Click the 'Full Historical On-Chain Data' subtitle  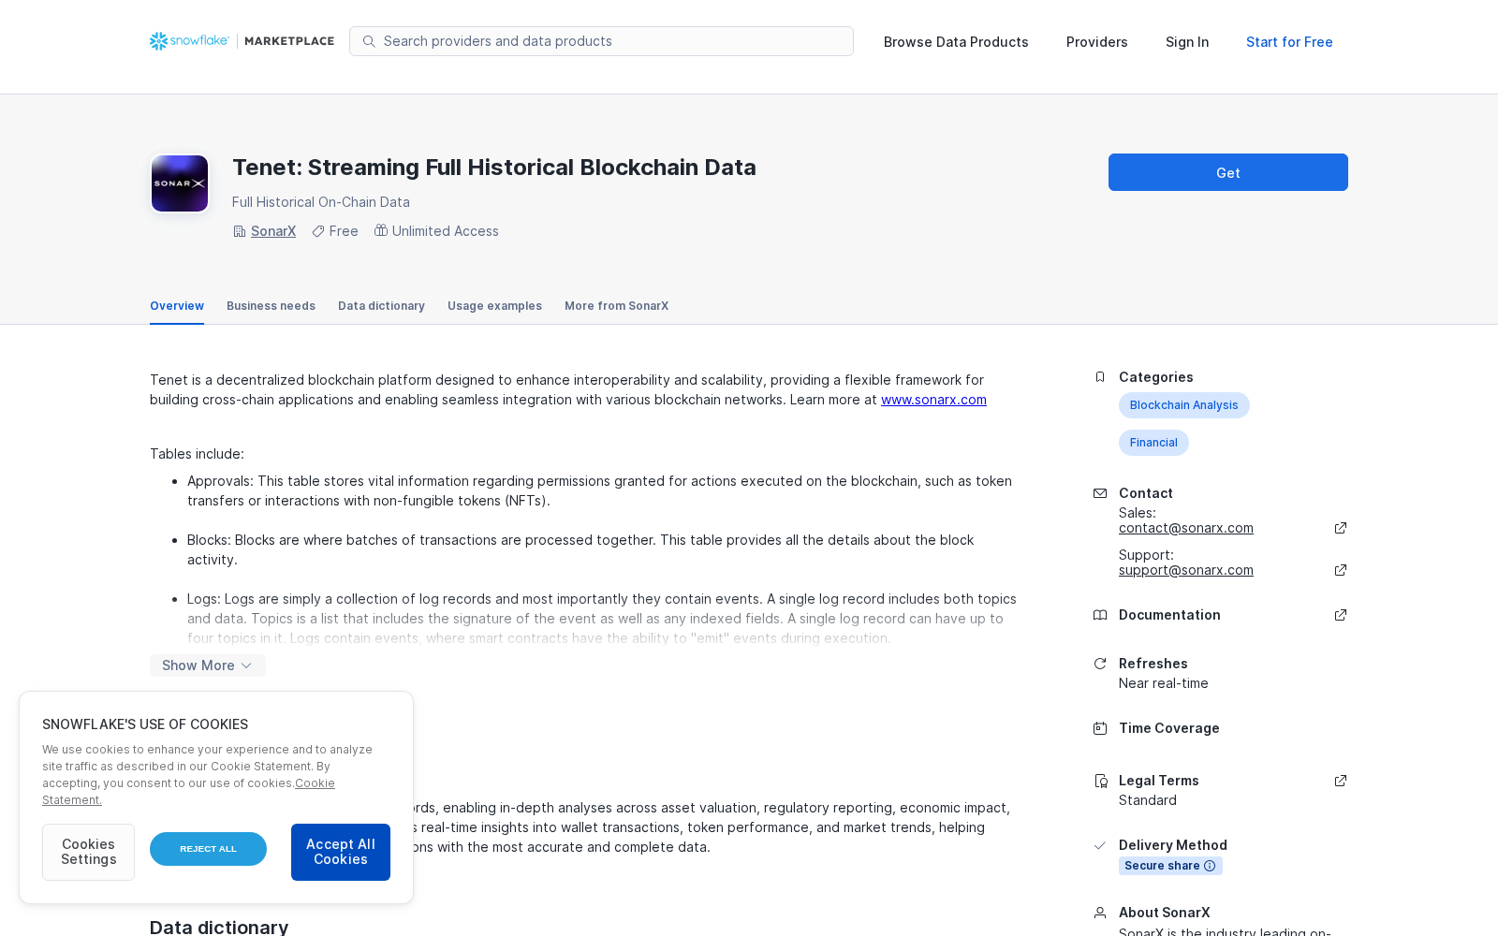click(x=321, y=202)
